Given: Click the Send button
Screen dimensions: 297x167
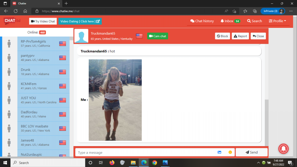Looking at the screenshot, I should tap(251, 152).
